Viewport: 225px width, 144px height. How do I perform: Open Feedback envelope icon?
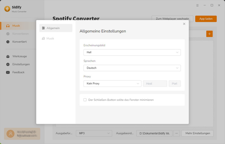pos(8,72)
